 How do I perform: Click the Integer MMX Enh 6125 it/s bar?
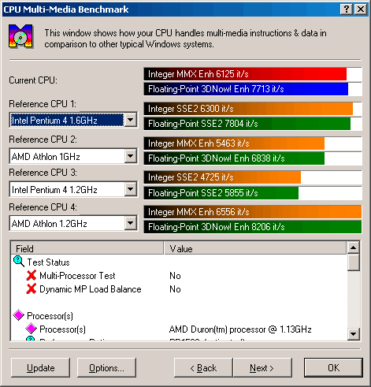pyautogui.click(x=253, y=74)
